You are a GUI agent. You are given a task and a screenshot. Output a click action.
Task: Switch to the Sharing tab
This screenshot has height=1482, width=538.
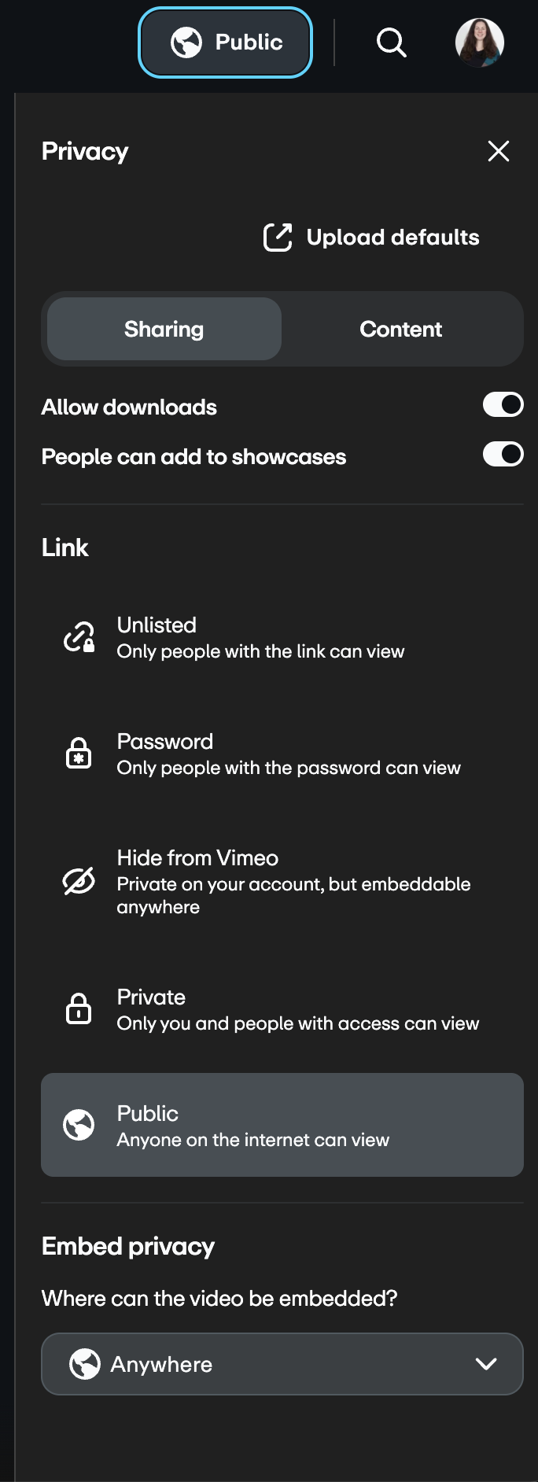point(164,329)
